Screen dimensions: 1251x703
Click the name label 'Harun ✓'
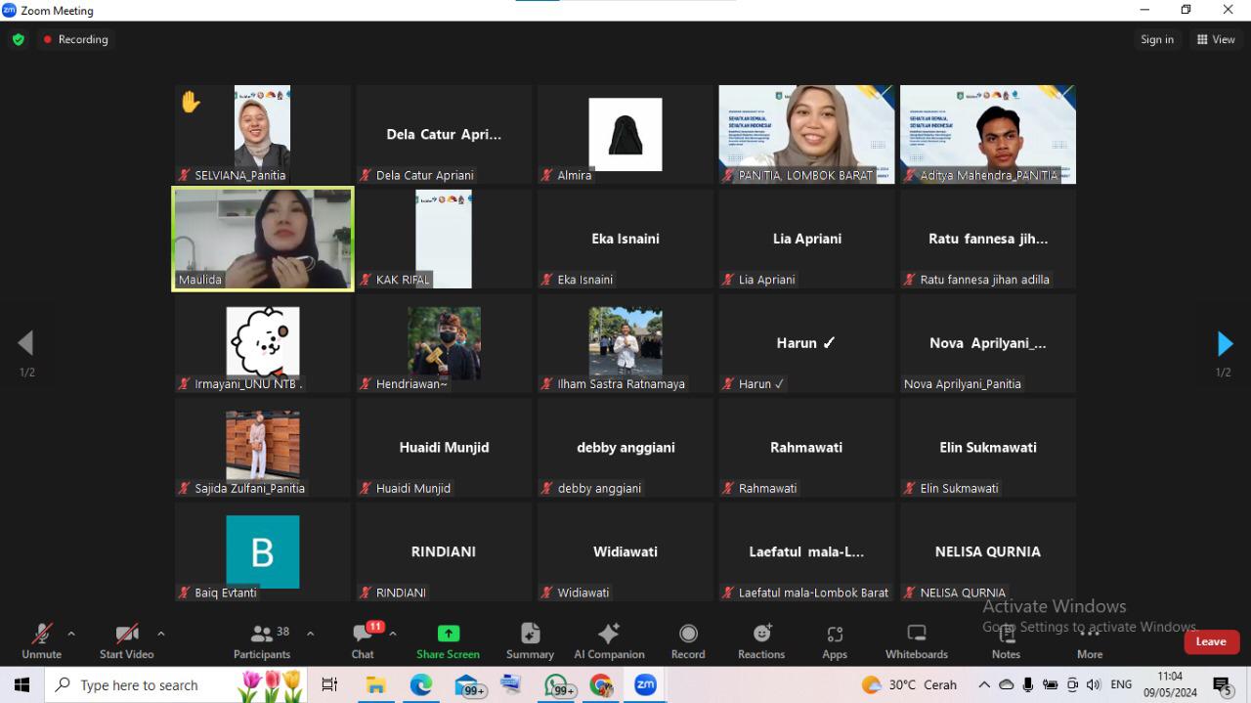tap(761, 384)
